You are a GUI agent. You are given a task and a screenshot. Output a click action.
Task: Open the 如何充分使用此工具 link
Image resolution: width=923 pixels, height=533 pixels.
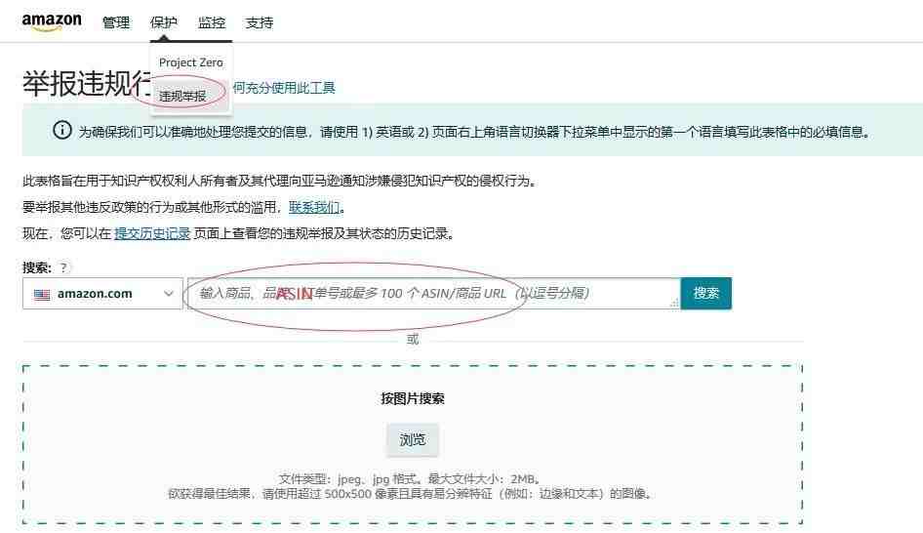[284, 88]
